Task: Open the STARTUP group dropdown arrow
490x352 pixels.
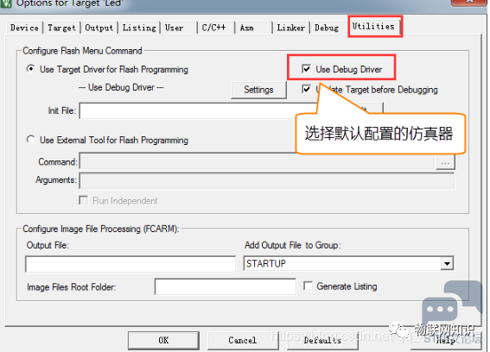Action: point(447,264)
